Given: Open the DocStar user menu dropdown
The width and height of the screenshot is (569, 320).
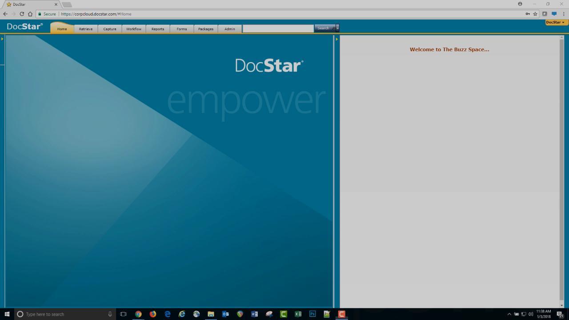Looking at the screenshot, I should click(x=556, y=22).
